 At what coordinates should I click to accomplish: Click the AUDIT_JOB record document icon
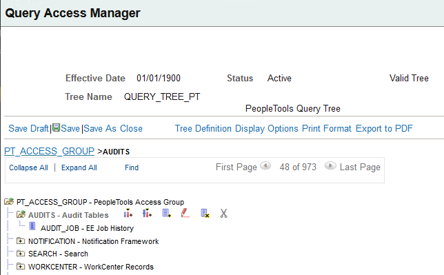click(x=32, y=226)
